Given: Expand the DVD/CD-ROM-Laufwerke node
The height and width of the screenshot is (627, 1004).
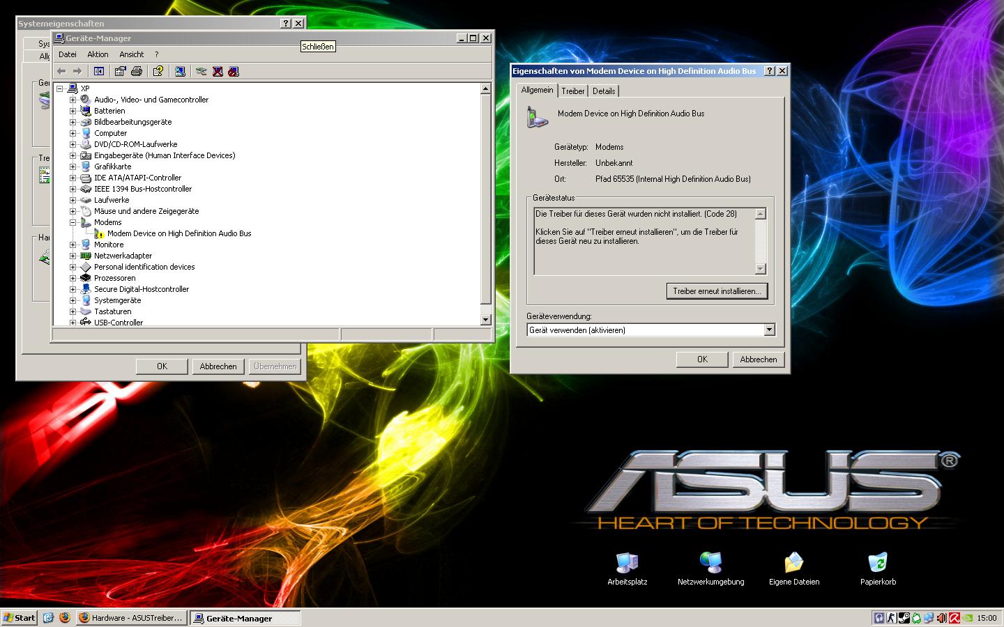Looking at the screenshot, I should (73, 144).
